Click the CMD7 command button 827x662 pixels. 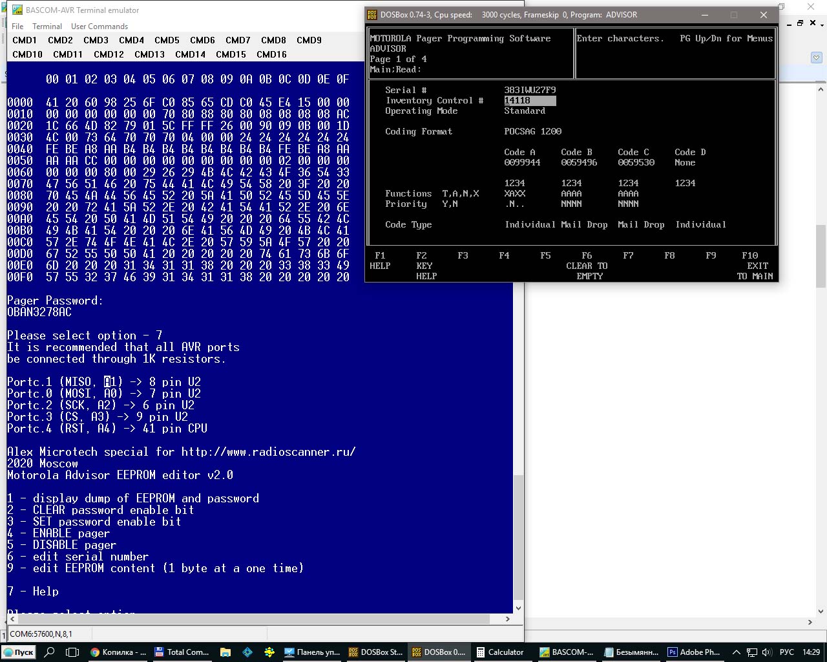click(x=238, y=40)
